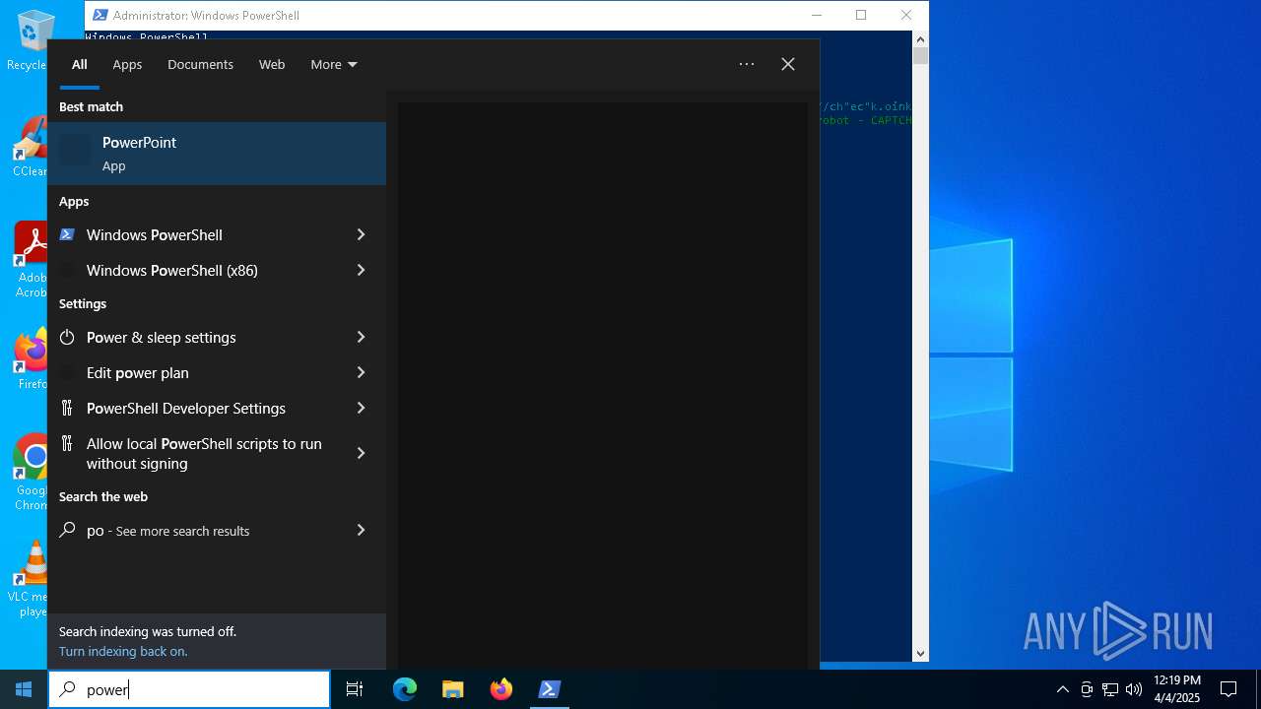This screenshot has height=709, width=1261.
Task: Click the Allow local PowerShell scripts settings icon
Action: tap(67, 443)
